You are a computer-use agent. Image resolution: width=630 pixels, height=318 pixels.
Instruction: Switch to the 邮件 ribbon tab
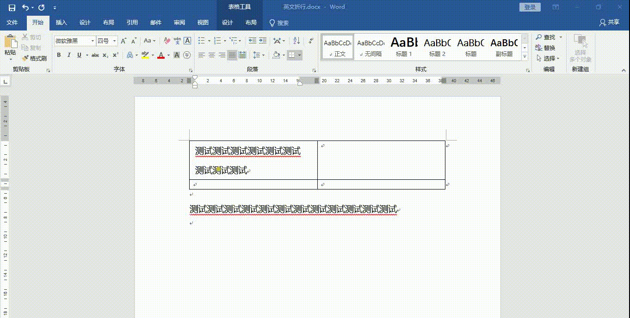coord(156,23)
